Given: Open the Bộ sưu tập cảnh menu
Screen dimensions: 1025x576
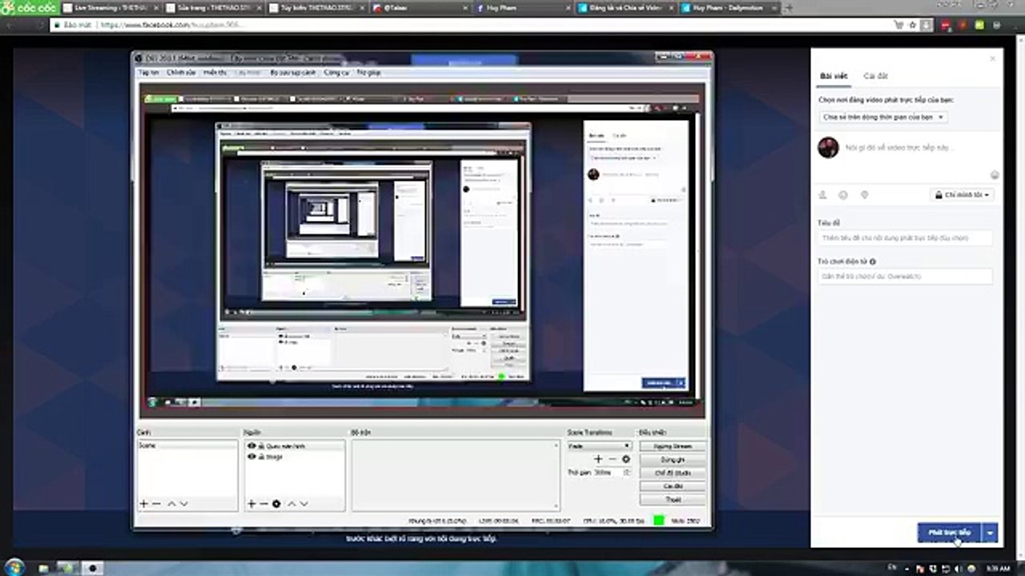Looking at the screenshot, I should click(x=292, y=72).
